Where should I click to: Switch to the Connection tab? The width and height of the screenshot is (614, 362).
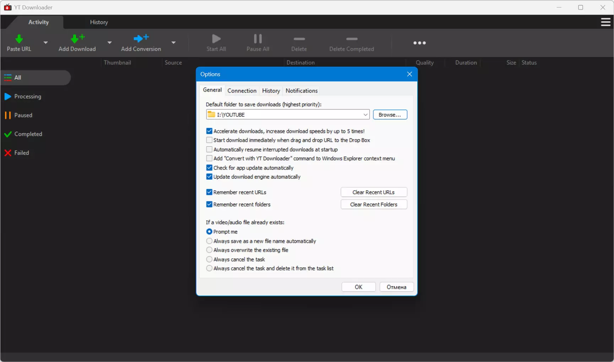pos(242,91)
